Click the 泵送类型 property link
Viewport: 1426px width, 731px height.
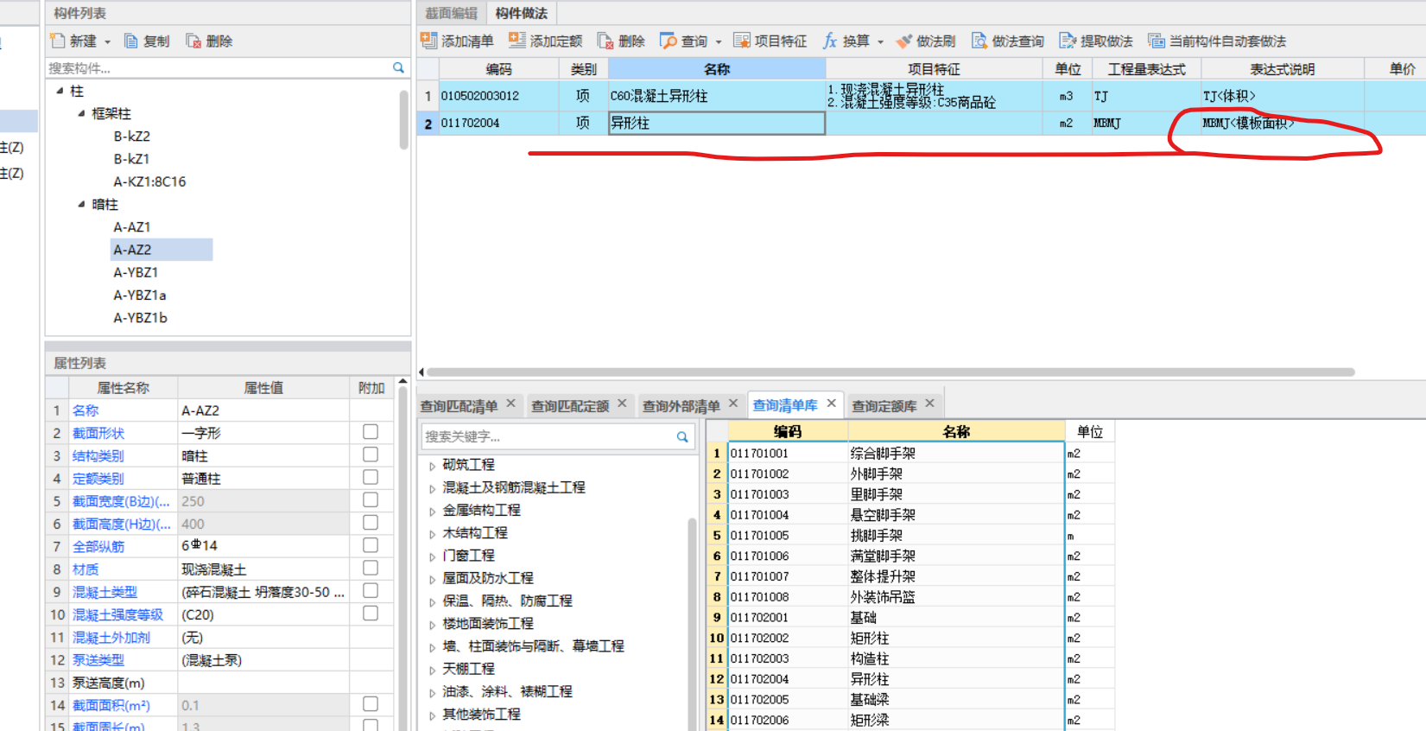pyautogui.click(x=98, y=659)
